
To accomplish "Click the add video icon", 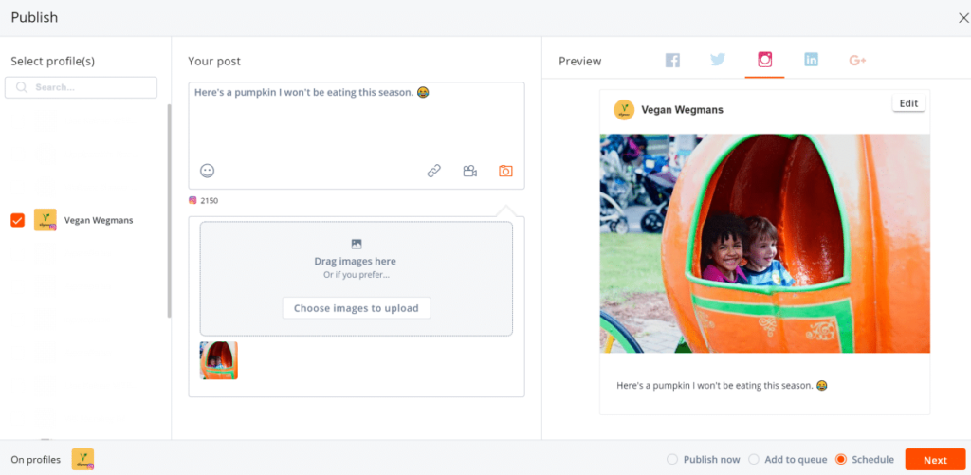I will click(x=469, y=171).
